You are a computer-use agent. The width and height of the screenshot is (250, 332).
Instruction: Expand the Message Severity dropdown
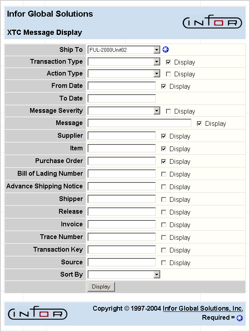156,111
